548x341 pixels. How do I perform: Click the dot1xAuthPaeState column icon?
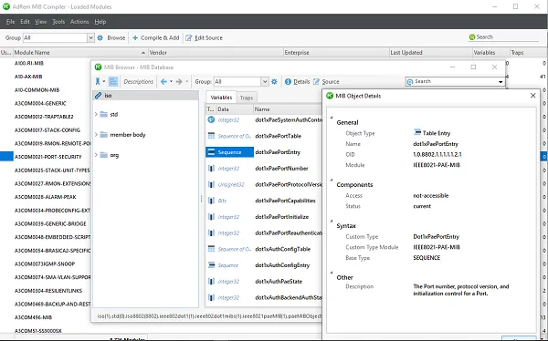coord(211,282)
